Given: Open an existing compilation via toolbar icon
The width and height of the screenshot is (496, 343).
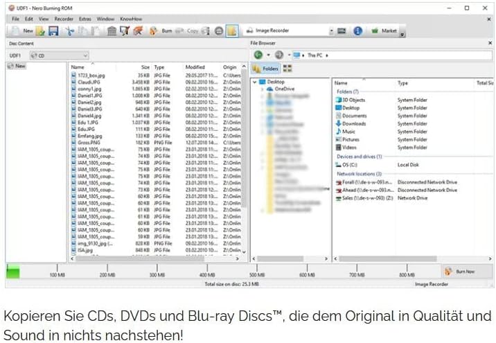Looking at the screenshot, I should tap(40, 30).
